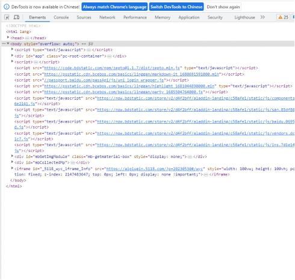
Task: Collapse the body element node
Action: coord(8,43)
